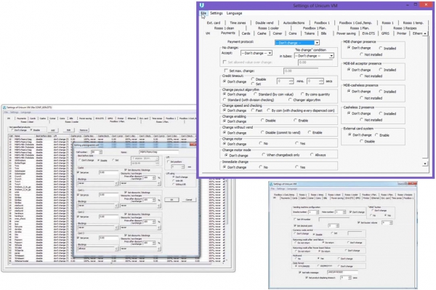Click the tab row scroll arrow next to Ethernet

(425, 33)
